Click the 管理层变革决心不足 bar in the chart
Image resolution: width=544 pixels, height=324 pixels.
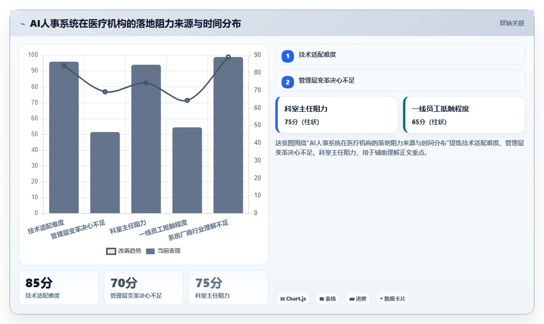click(x=105, y=173)
